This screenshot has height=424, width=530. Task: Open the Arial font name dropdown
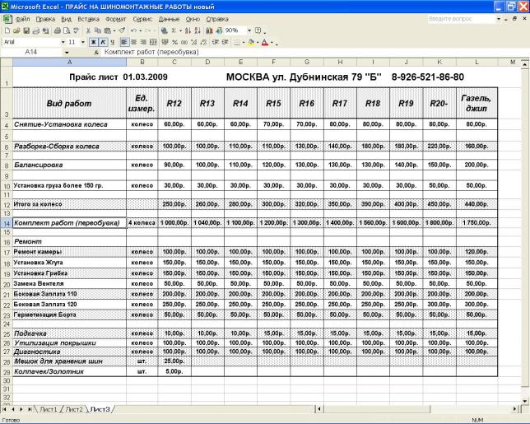pyautogui.click(x=63, y=42)
